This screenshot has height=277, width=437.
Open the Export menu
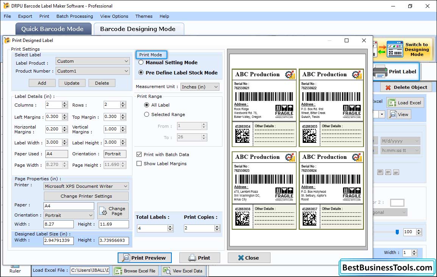25,16
